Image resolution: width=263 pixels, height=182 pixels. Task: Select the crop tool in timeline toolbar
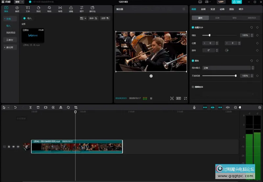click(x=76, y=107)
